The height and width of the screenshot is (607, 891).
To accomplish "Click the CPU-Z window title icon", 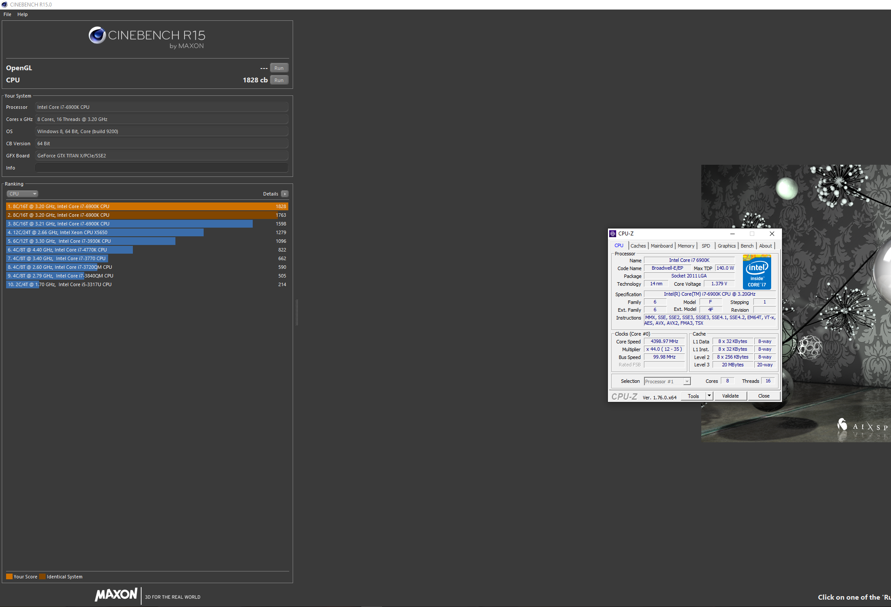I will [x=613, y=234].
